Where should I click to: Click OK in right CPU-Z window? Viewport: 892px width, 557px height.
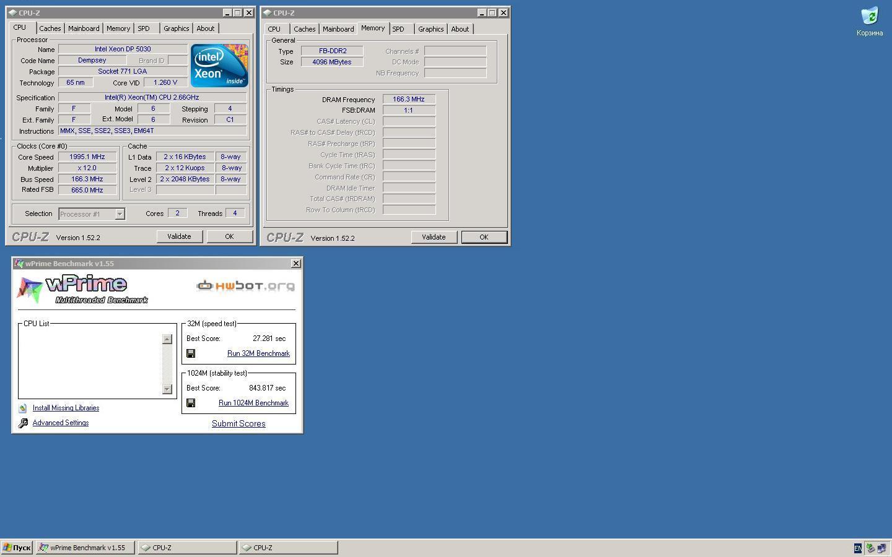484,237
